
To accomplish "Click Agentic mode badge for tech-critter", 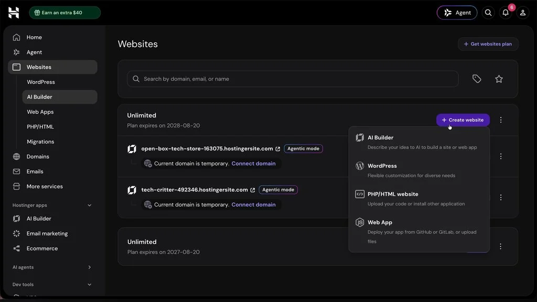I will point(278,190).
